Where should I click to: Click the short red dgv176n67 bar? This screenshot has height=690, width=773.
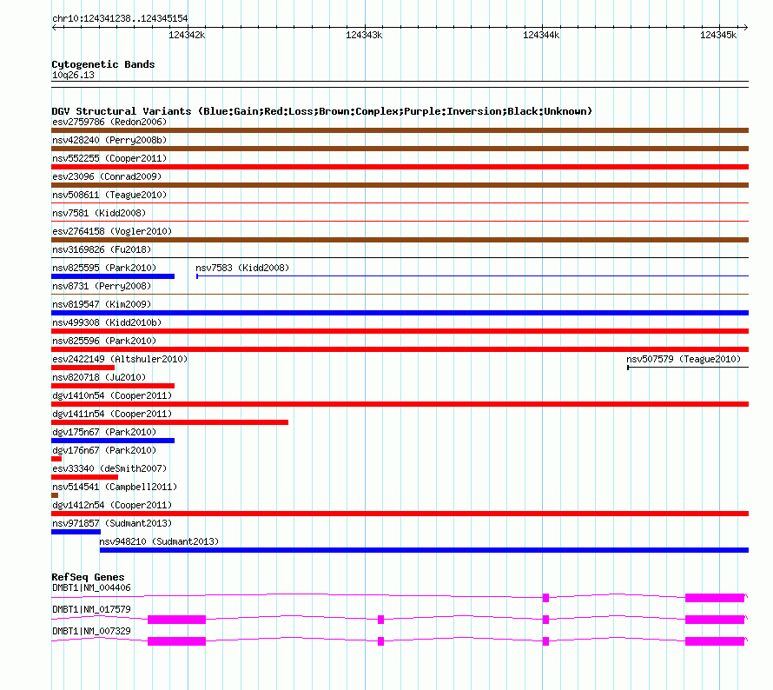56,459
